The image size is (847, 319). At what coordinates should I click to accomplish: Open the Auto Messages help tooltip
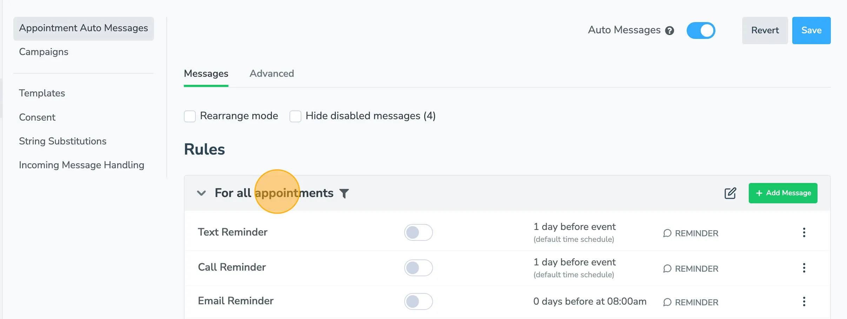[670, 30]
